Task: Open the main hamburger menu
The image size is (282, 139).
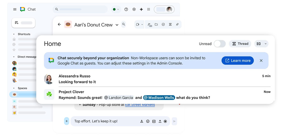Action: tap(15, 9)
